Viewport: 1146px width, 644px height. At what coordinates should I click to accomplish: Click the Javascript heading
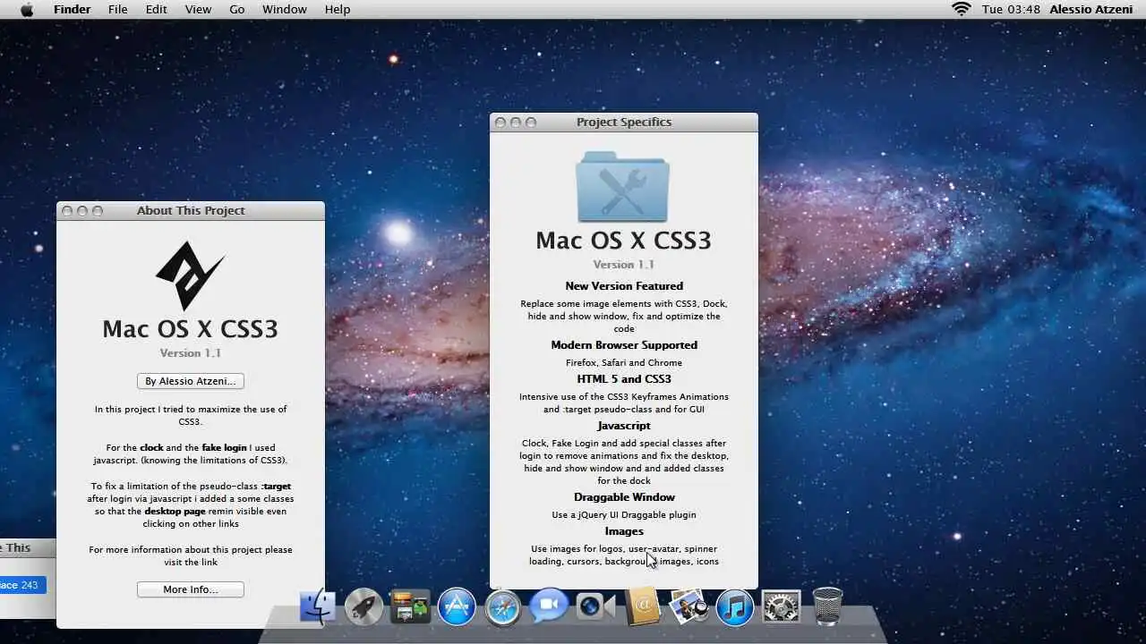coord(624,426)
